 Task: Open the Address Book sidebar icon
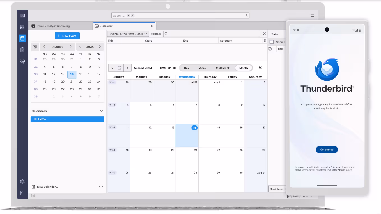pyautogui.click(x=22, y=27)
